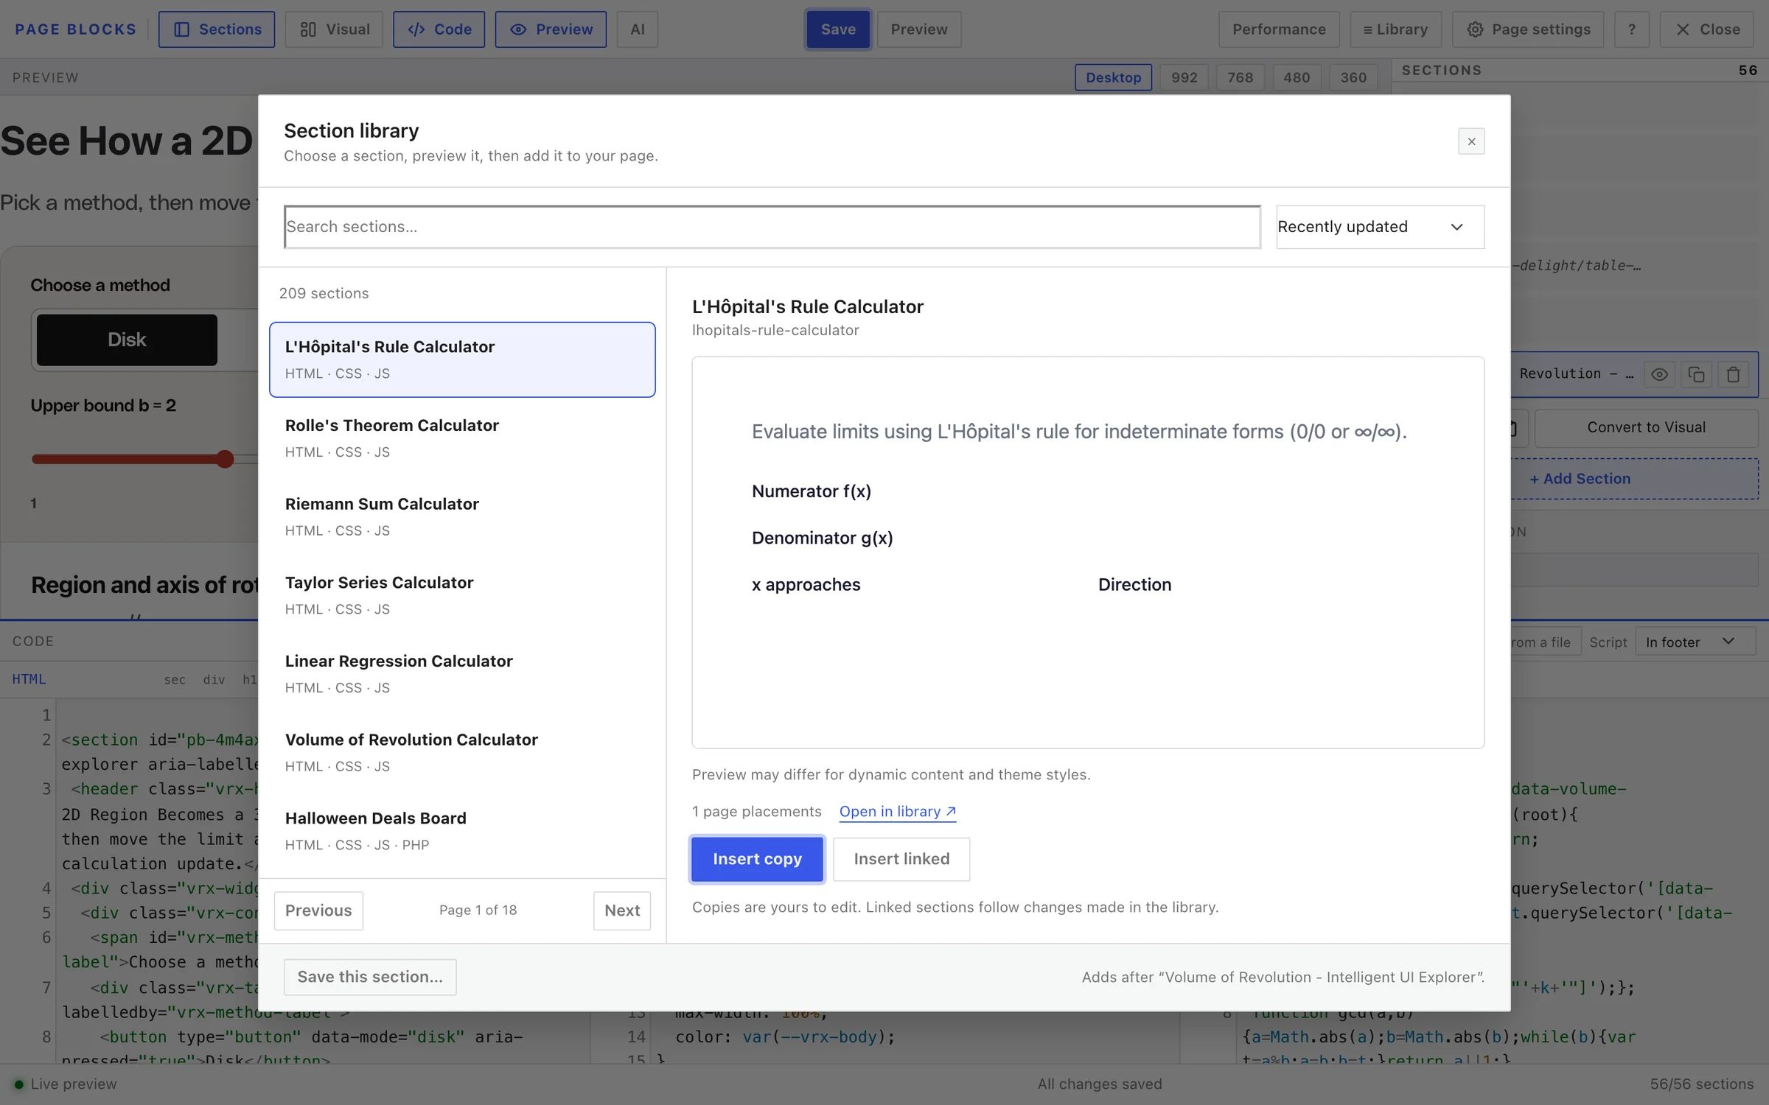Toggle the Preview pane with the eye button
Viewport: 1769px width, 1105px height.
point(551,29)
